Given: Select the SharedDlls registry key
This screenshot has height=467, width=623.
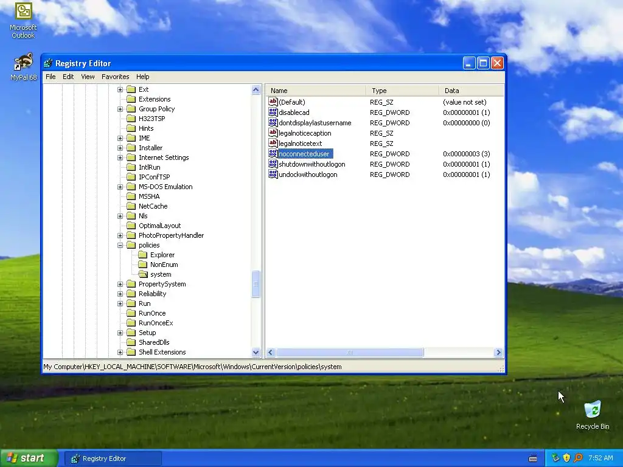Looking at the screenshot, I should (154, 342).
